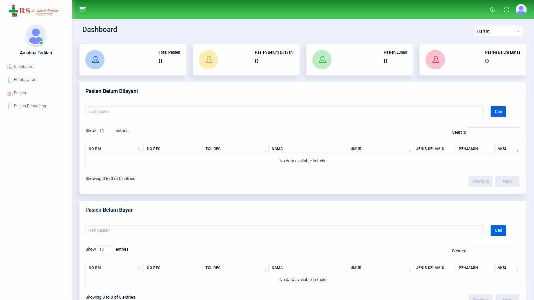Open the Dashboard sidebar menu
Screen dimensions: 534x300
[21, 67]
